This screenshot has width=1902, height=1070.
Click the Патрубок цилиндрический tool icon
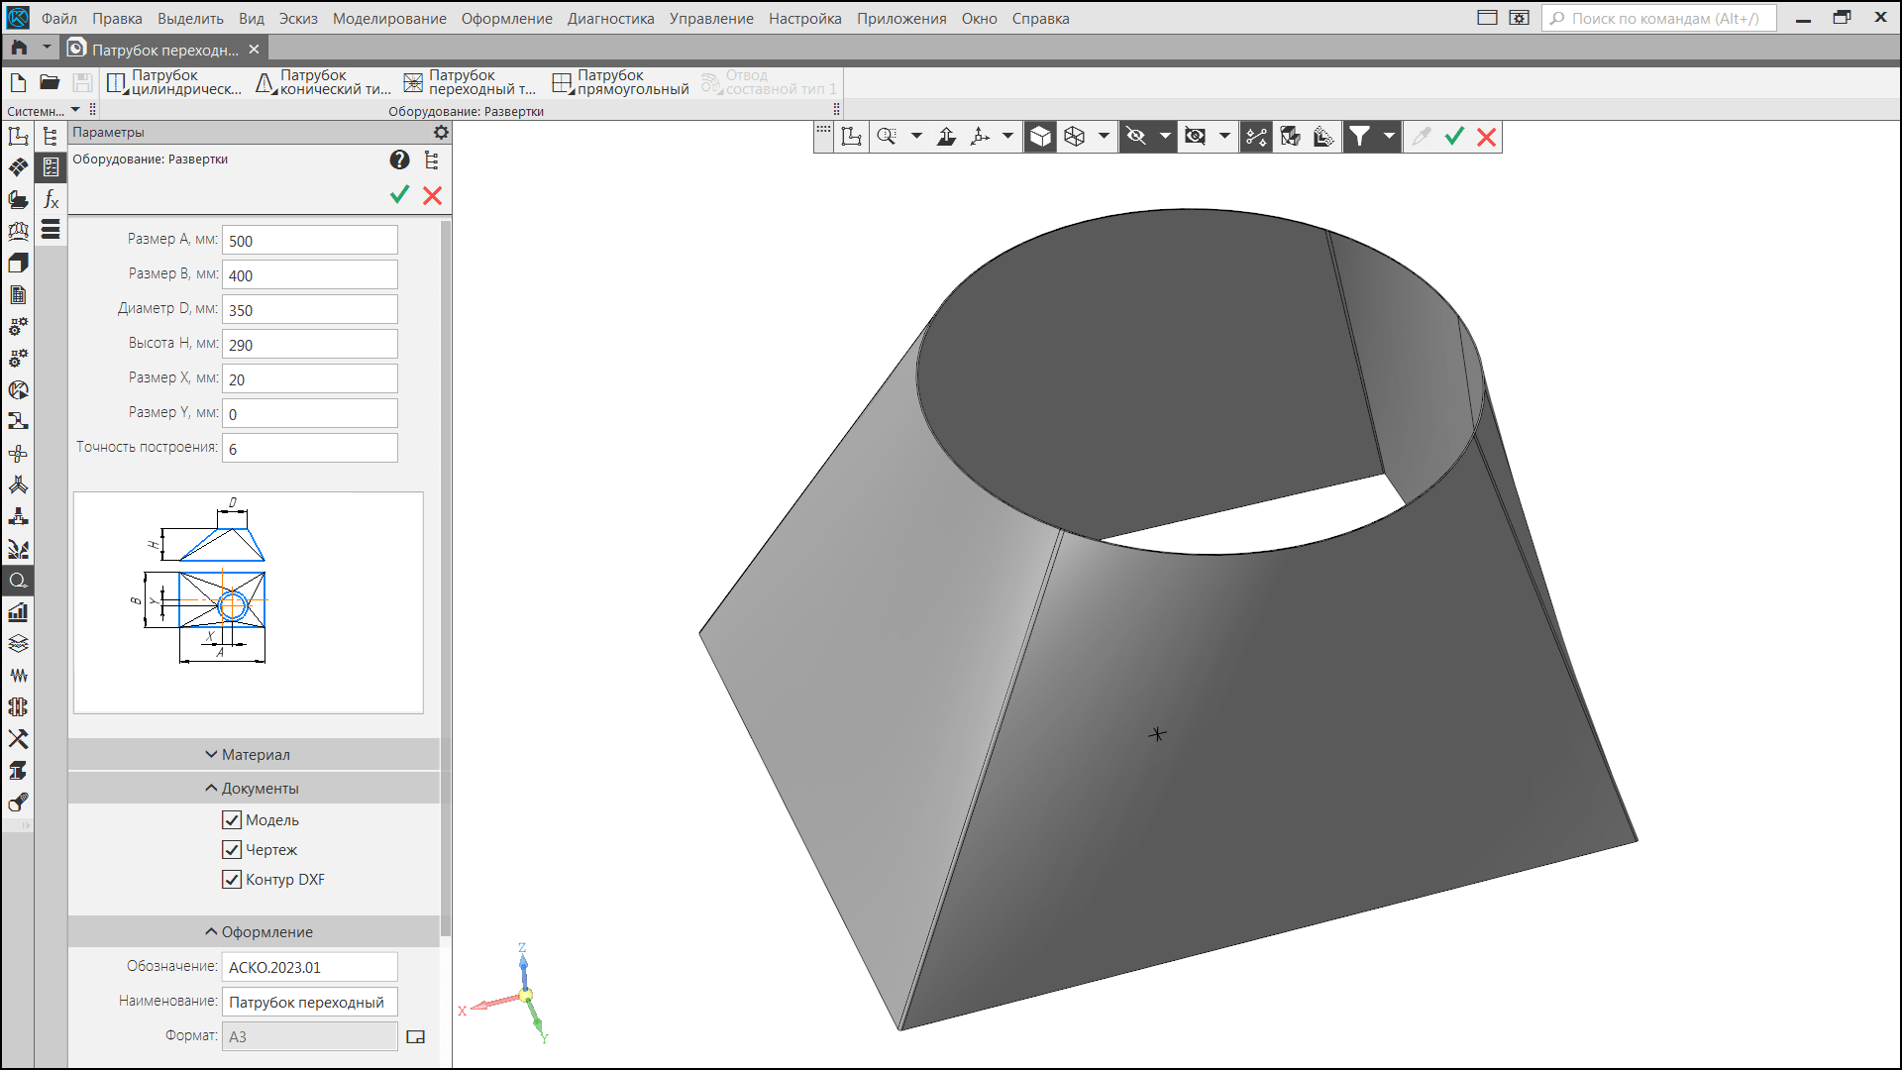[x=117, y=83]
